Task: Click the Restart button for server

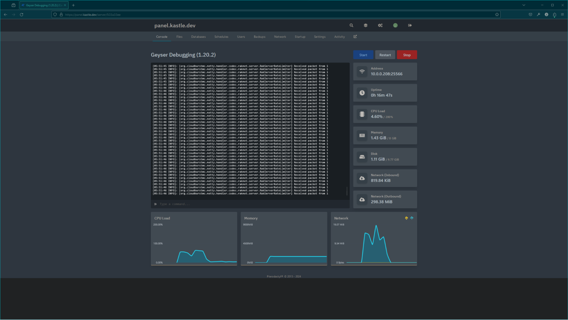Action: click(385, 55)
